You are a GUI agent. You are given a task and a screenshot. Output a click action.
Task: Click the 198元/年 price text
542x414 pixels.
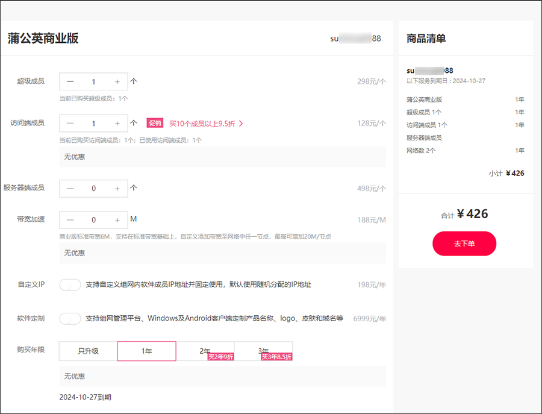pos(372,284)
